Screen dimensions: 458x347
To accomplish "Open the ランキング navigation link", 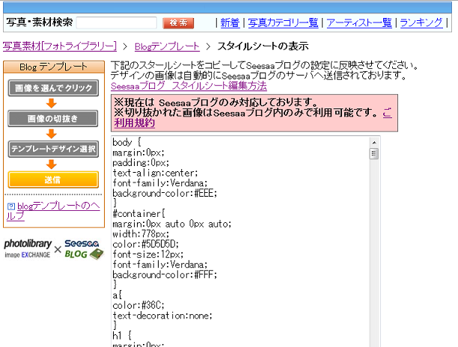I will 421,23.
